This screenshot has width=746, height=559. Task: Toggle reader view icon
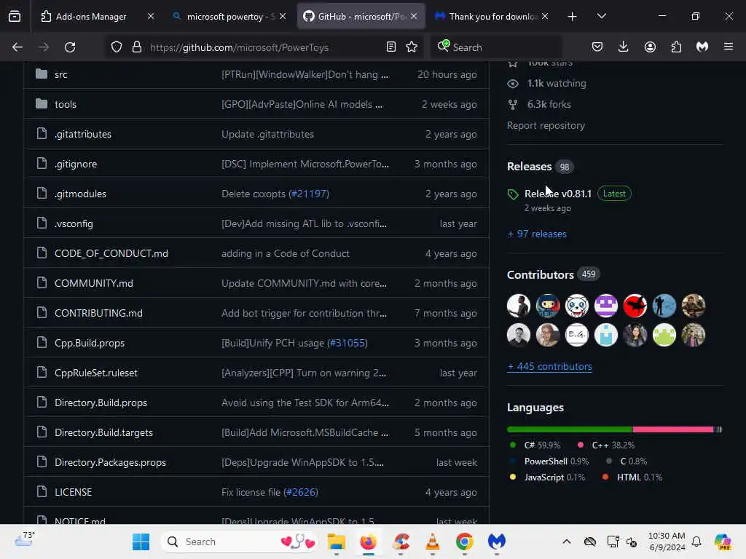coord(391,47)
